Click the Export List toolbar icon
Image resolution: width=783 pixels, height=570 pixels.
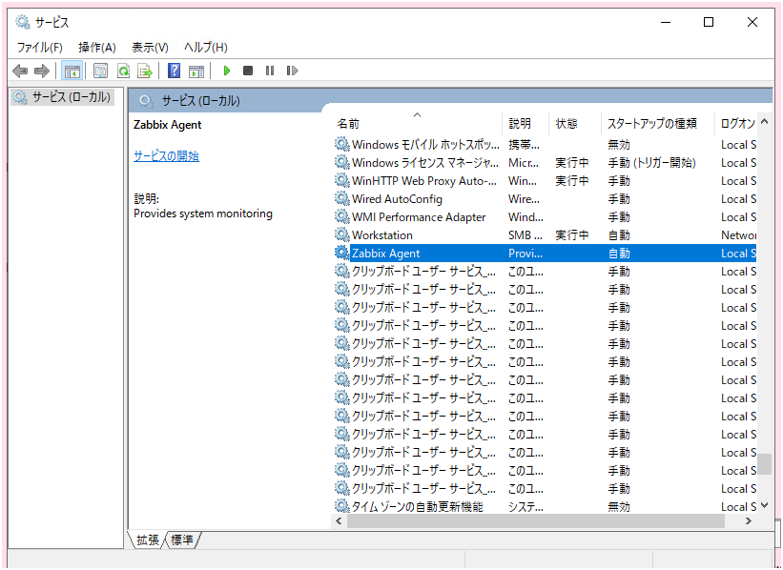click(x=145, y=71)
